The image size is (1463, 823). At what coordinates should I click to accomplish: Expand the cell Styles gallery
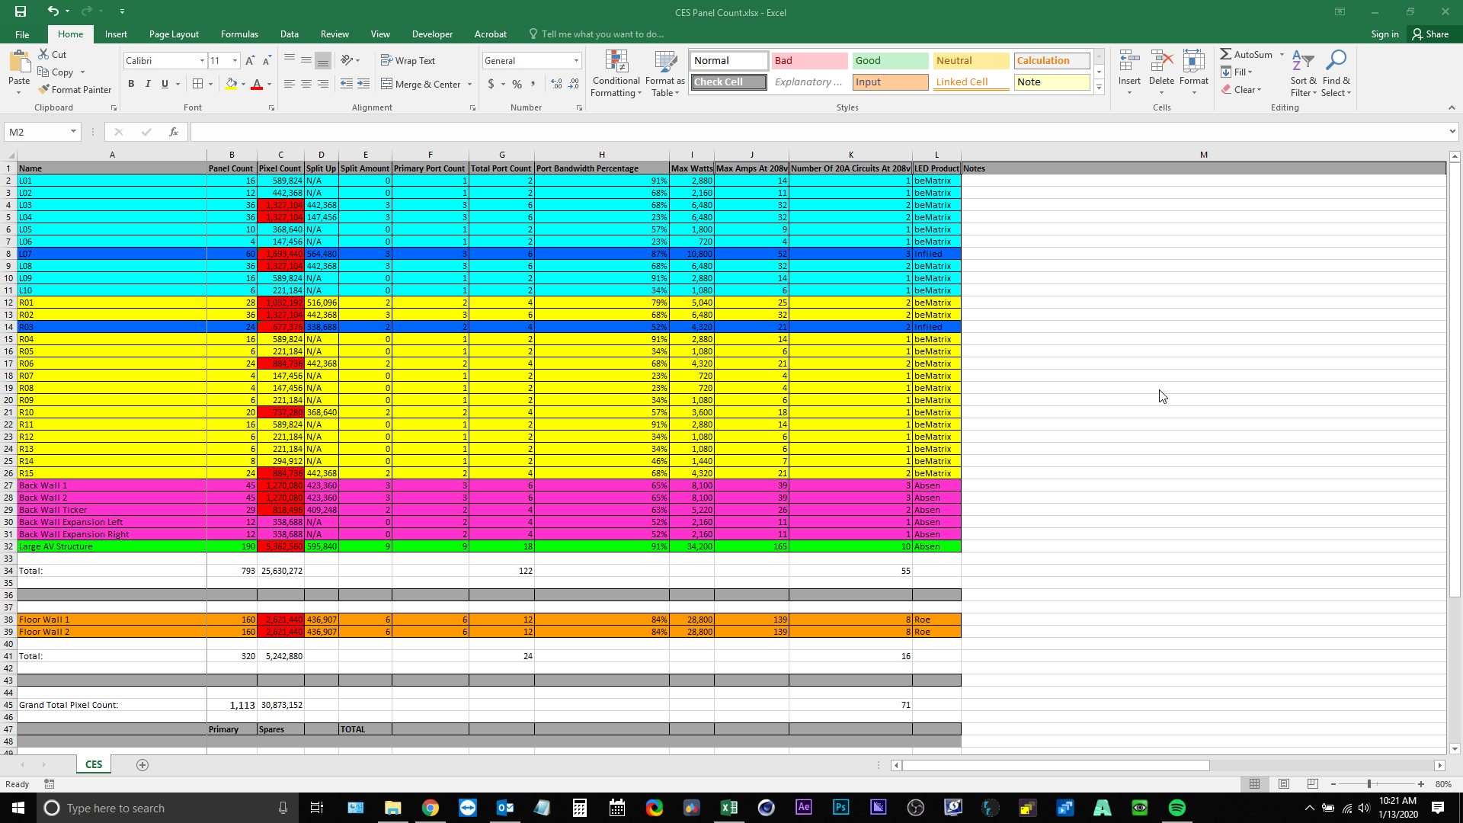click(x=1099, y=88)
